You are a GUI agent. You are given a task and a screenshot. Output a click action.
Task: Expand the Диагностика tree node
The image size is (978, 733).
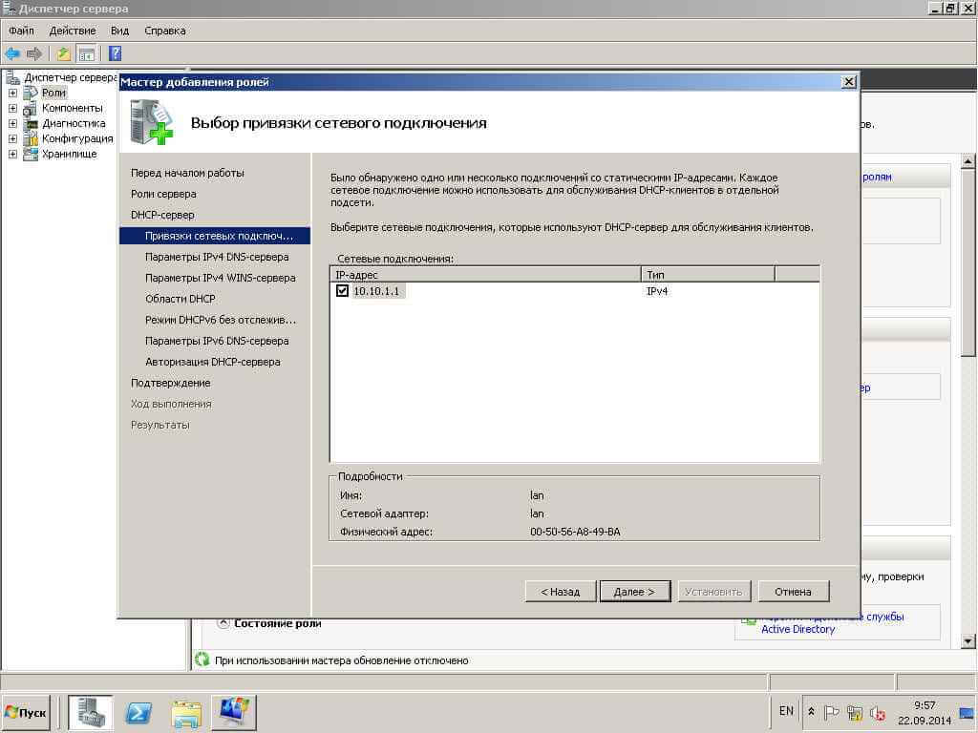tap(12, 123)
